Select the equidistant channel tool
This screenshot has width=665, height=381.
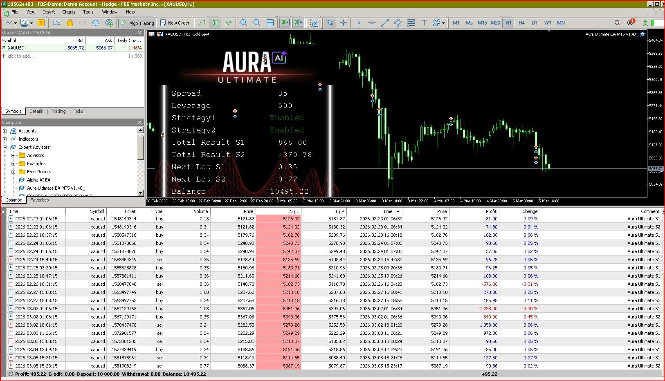click(398, 23)
